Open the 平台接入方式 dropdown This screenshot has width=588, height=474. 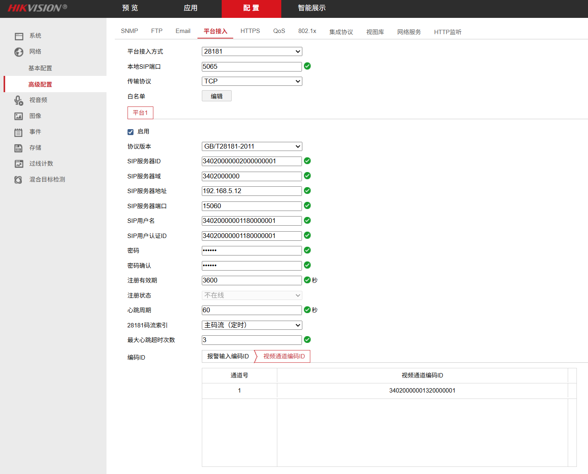(252, 52)
